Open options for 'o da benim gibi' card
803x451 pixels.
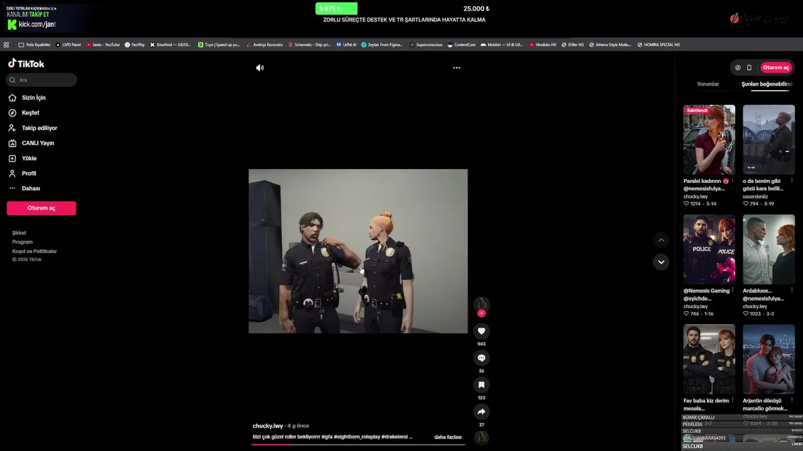tap(792, 181)
